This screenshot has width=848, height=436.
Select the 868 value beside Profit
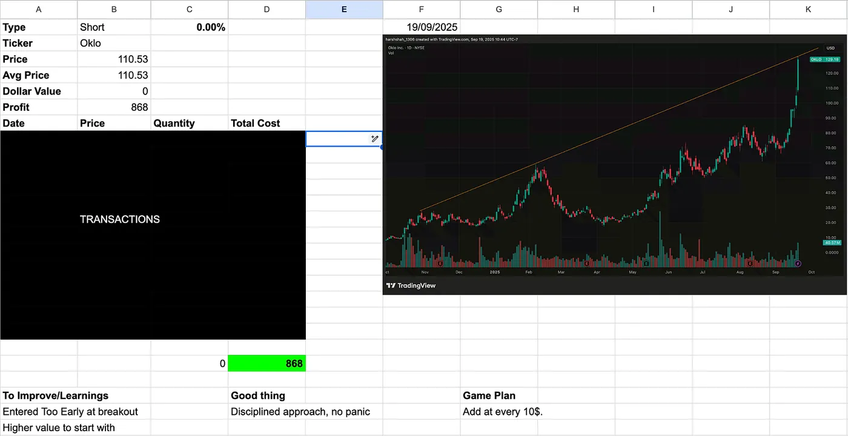pyautogui.click(x=114, y=107)
